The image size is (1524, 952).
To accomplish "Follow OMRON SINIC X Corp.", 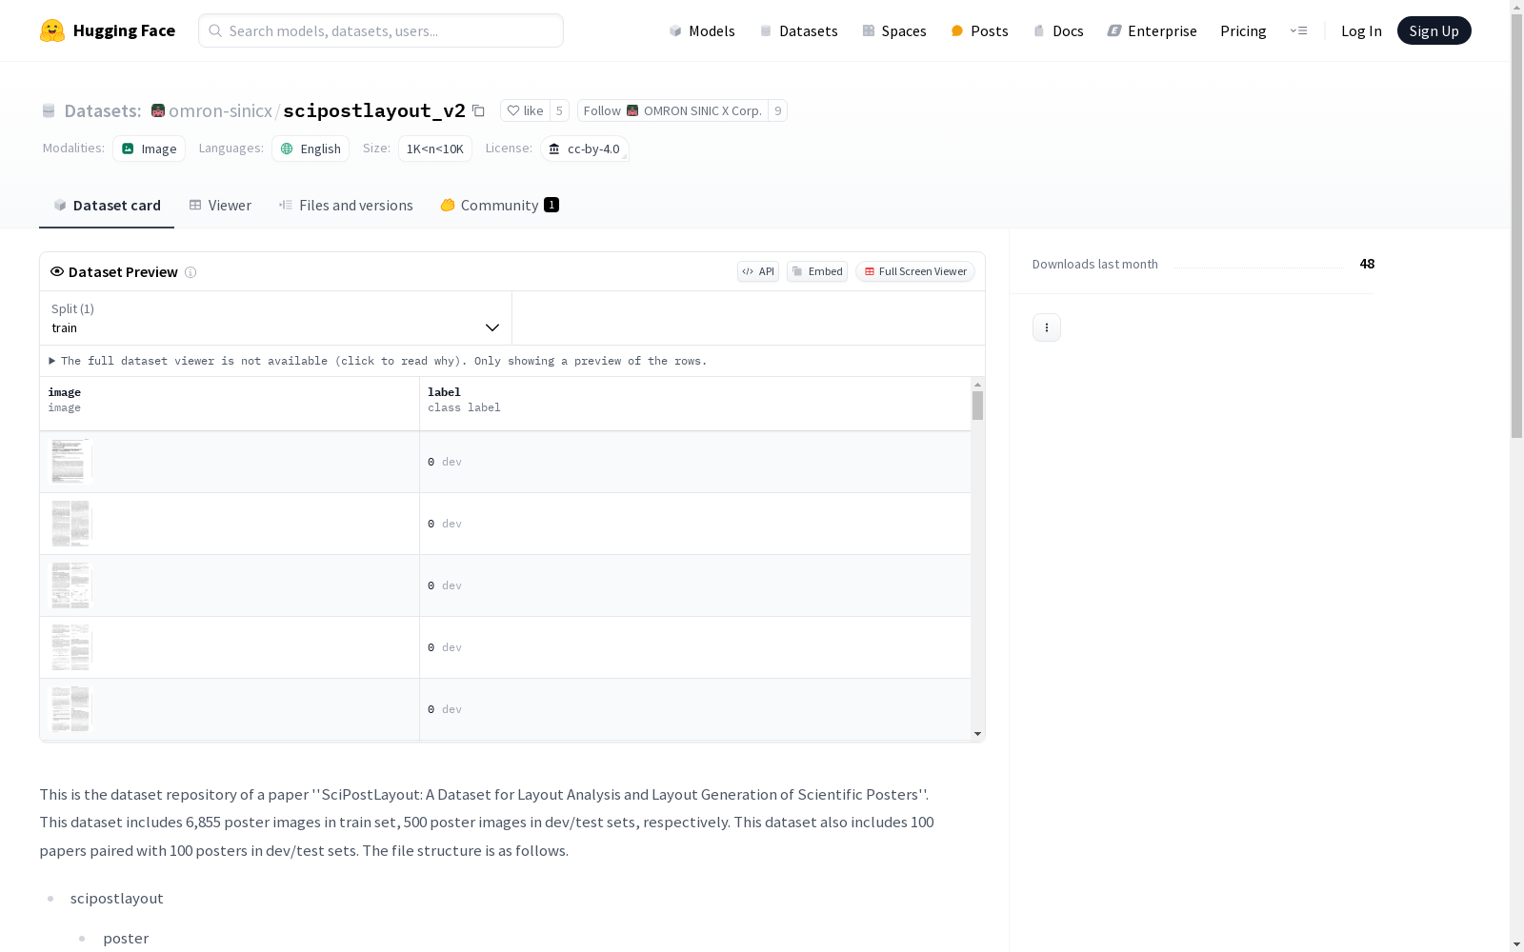I will [672, 110].
